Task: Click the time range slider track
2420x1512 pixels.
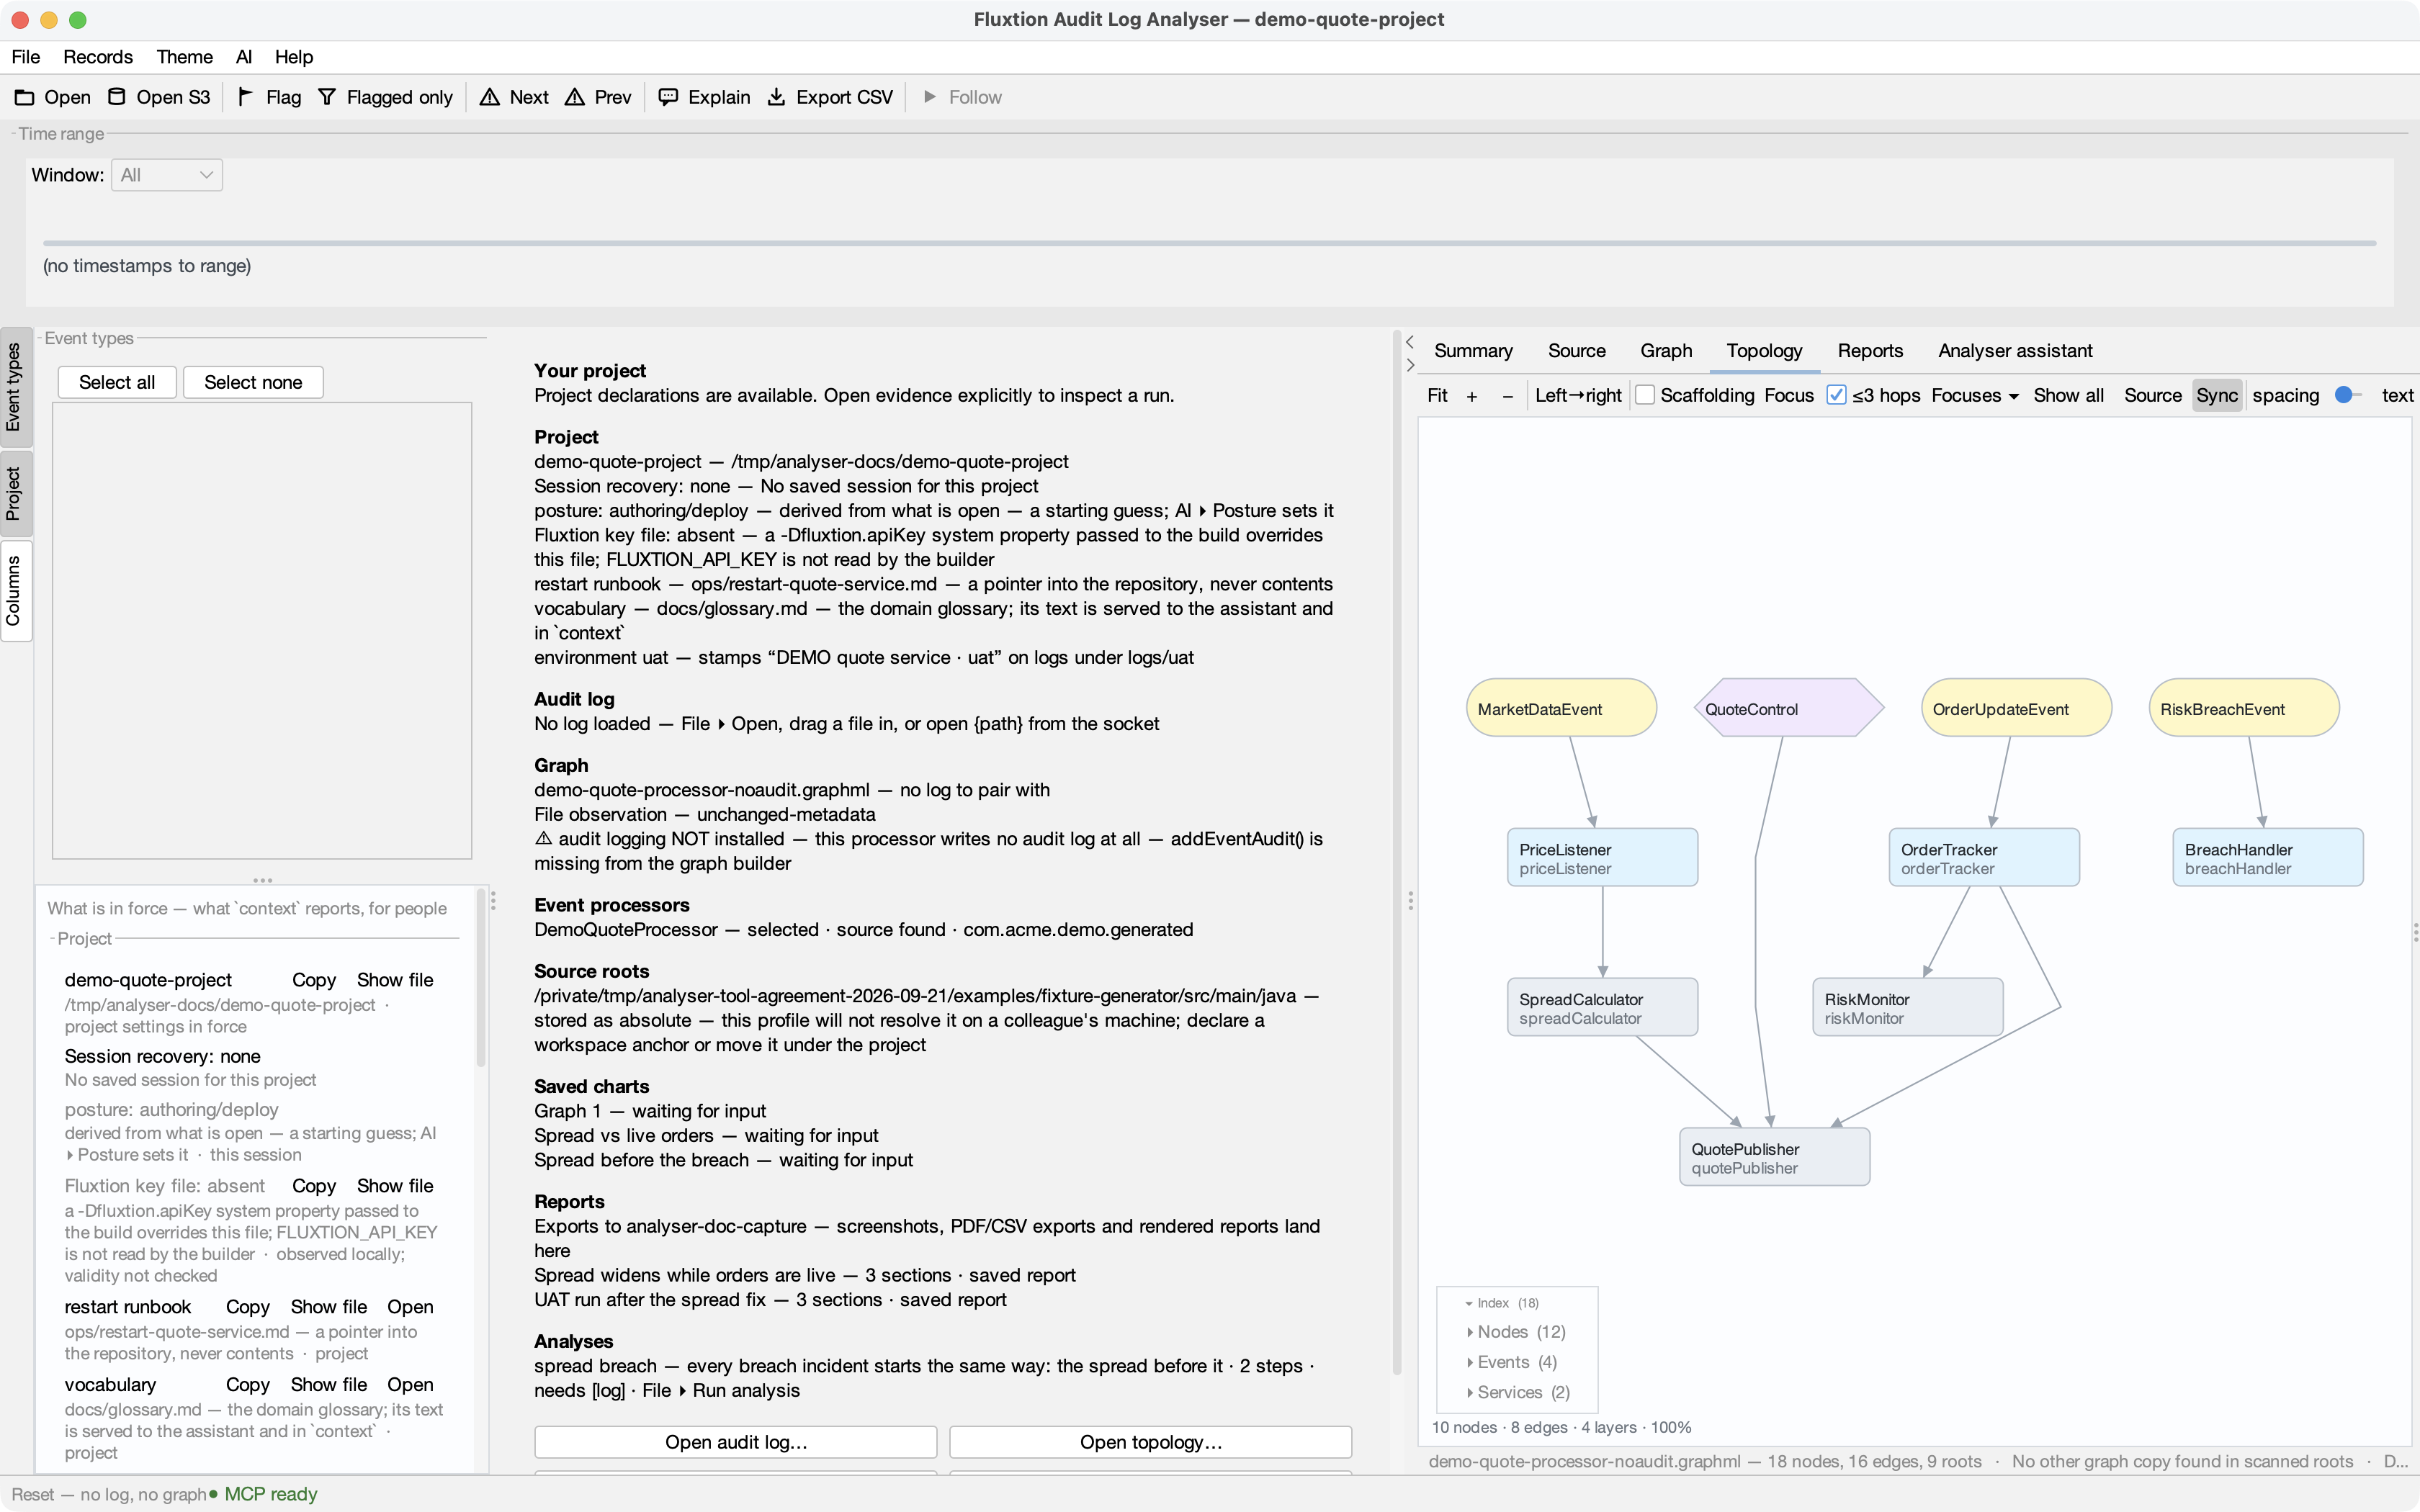Action: (x=1209, y=243)
